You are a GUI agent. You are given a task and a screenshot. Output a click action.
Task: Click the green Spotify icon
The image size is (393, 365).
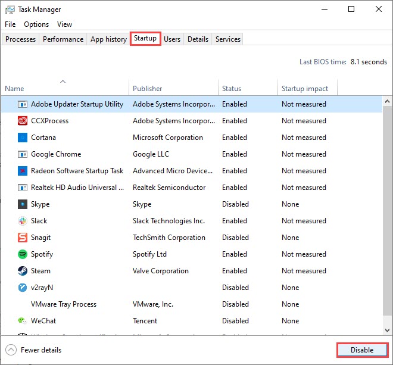(x=23, y=254)
